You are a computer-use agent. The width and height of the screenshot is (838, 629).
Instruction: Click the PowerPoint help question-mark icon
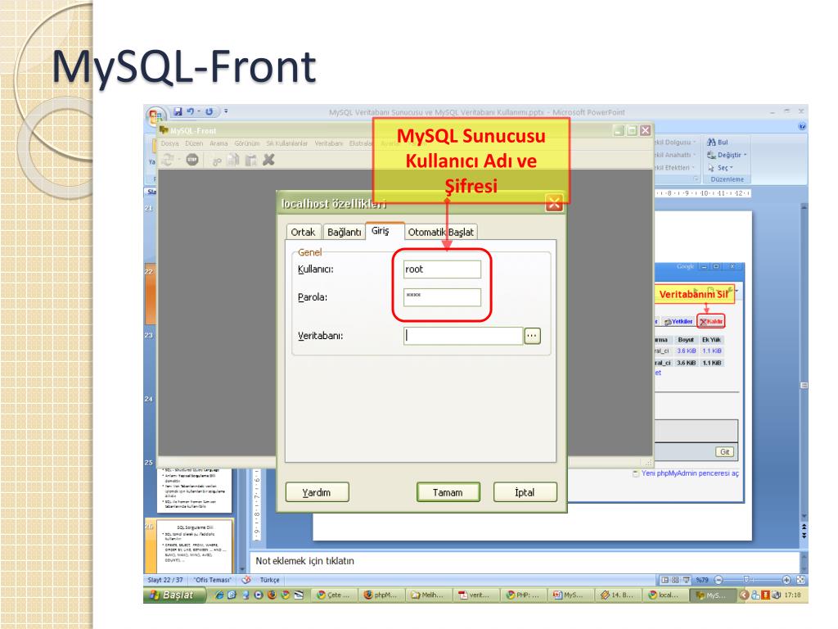(802, 126)
